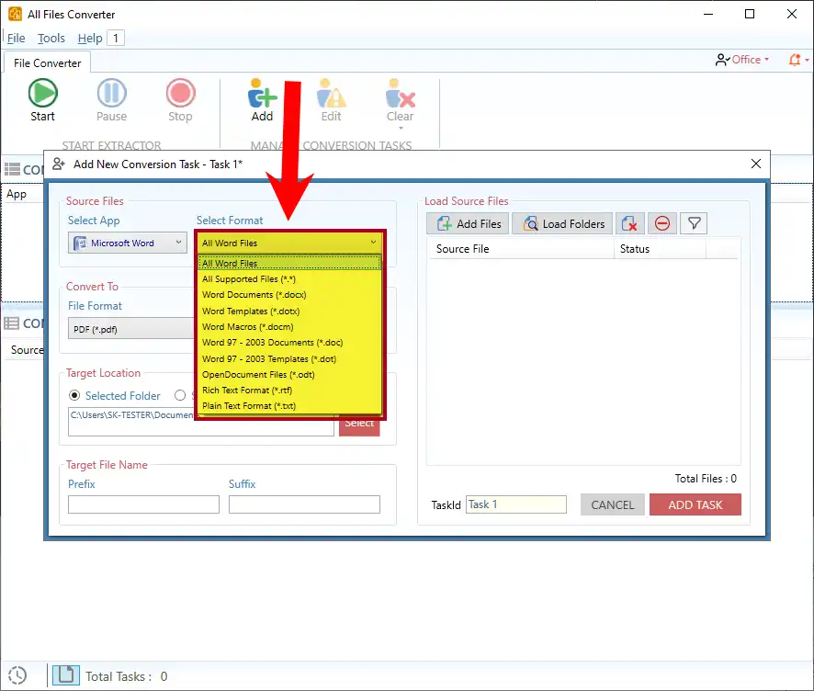This screenshot has width=814, height=691.
Task: Choose OpenDocument Files (*.odt) option
Action: click(x=289, y=374)
